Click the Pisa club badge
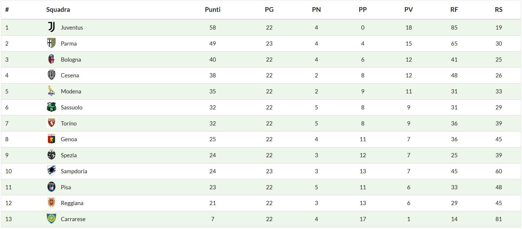 (51, 187)
